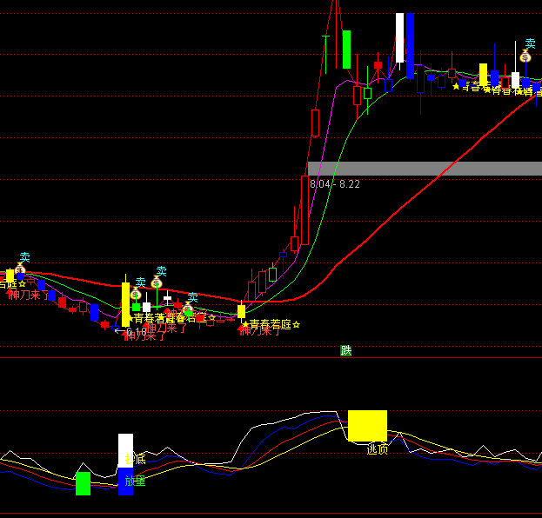Click the tall white candlestick at the top
This screenshot has height=518, width=542.
(x=399, y=38)
